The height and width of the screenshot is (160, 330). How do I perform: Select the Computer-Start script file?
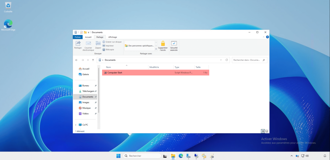pyautogui.click(x=156, y=73)
